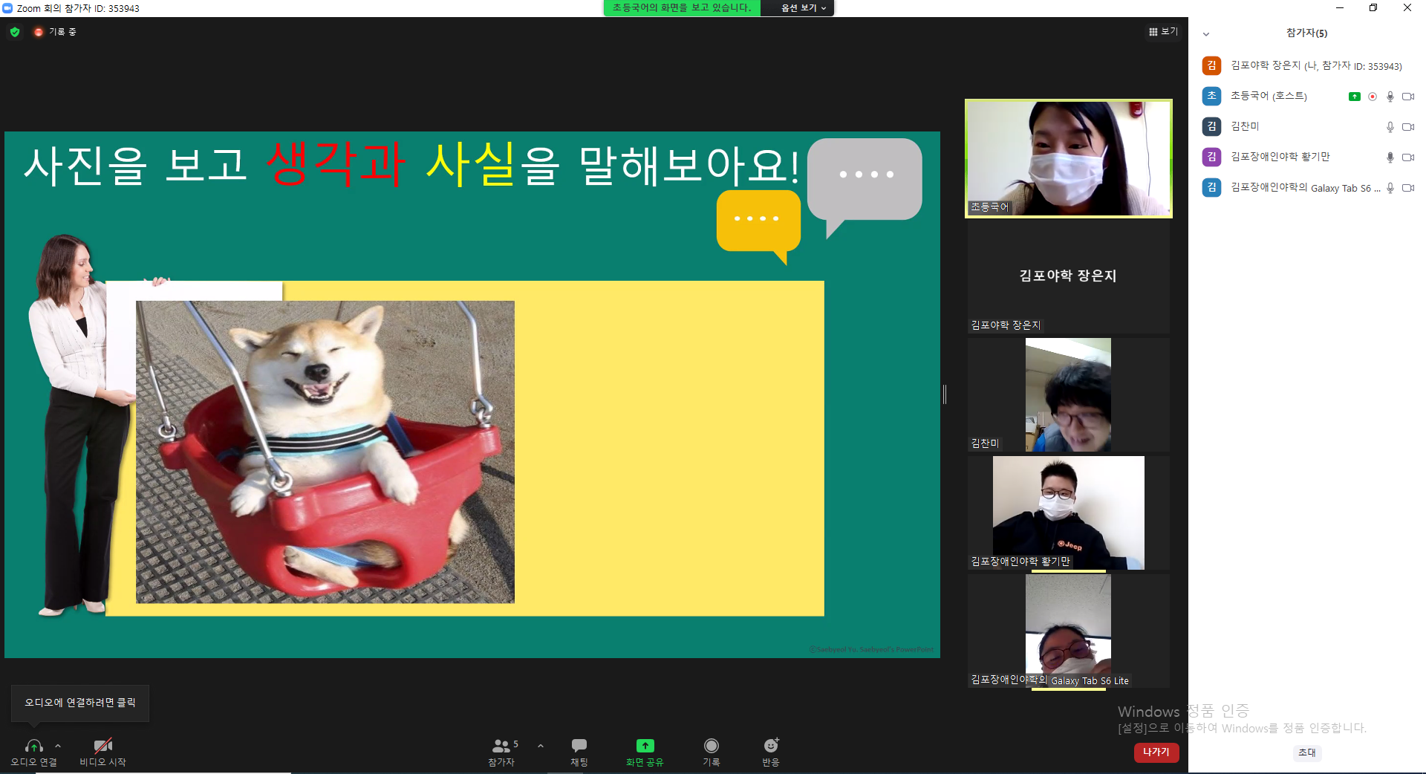The width and height of the screenshot is (1426, 774).
Task: Click the recording dot icon beside 초등국어
Action: coord(1373,97)
